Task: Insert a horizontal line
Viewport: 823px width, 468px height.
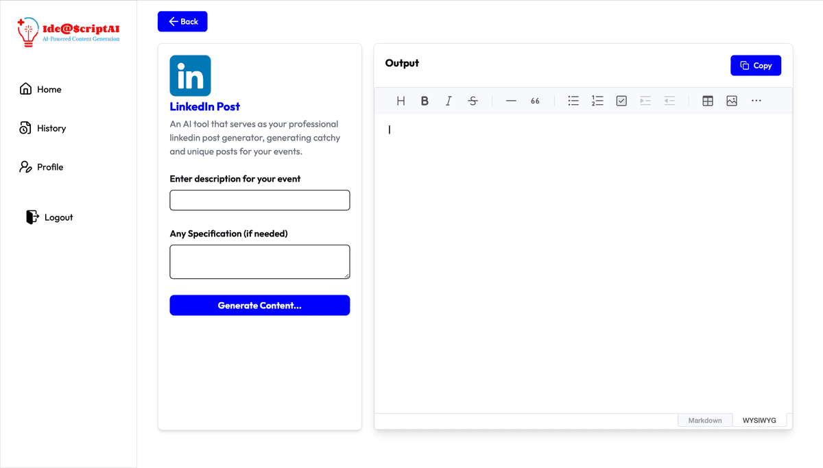Action: pyautogui.click(x=511, y=101)
